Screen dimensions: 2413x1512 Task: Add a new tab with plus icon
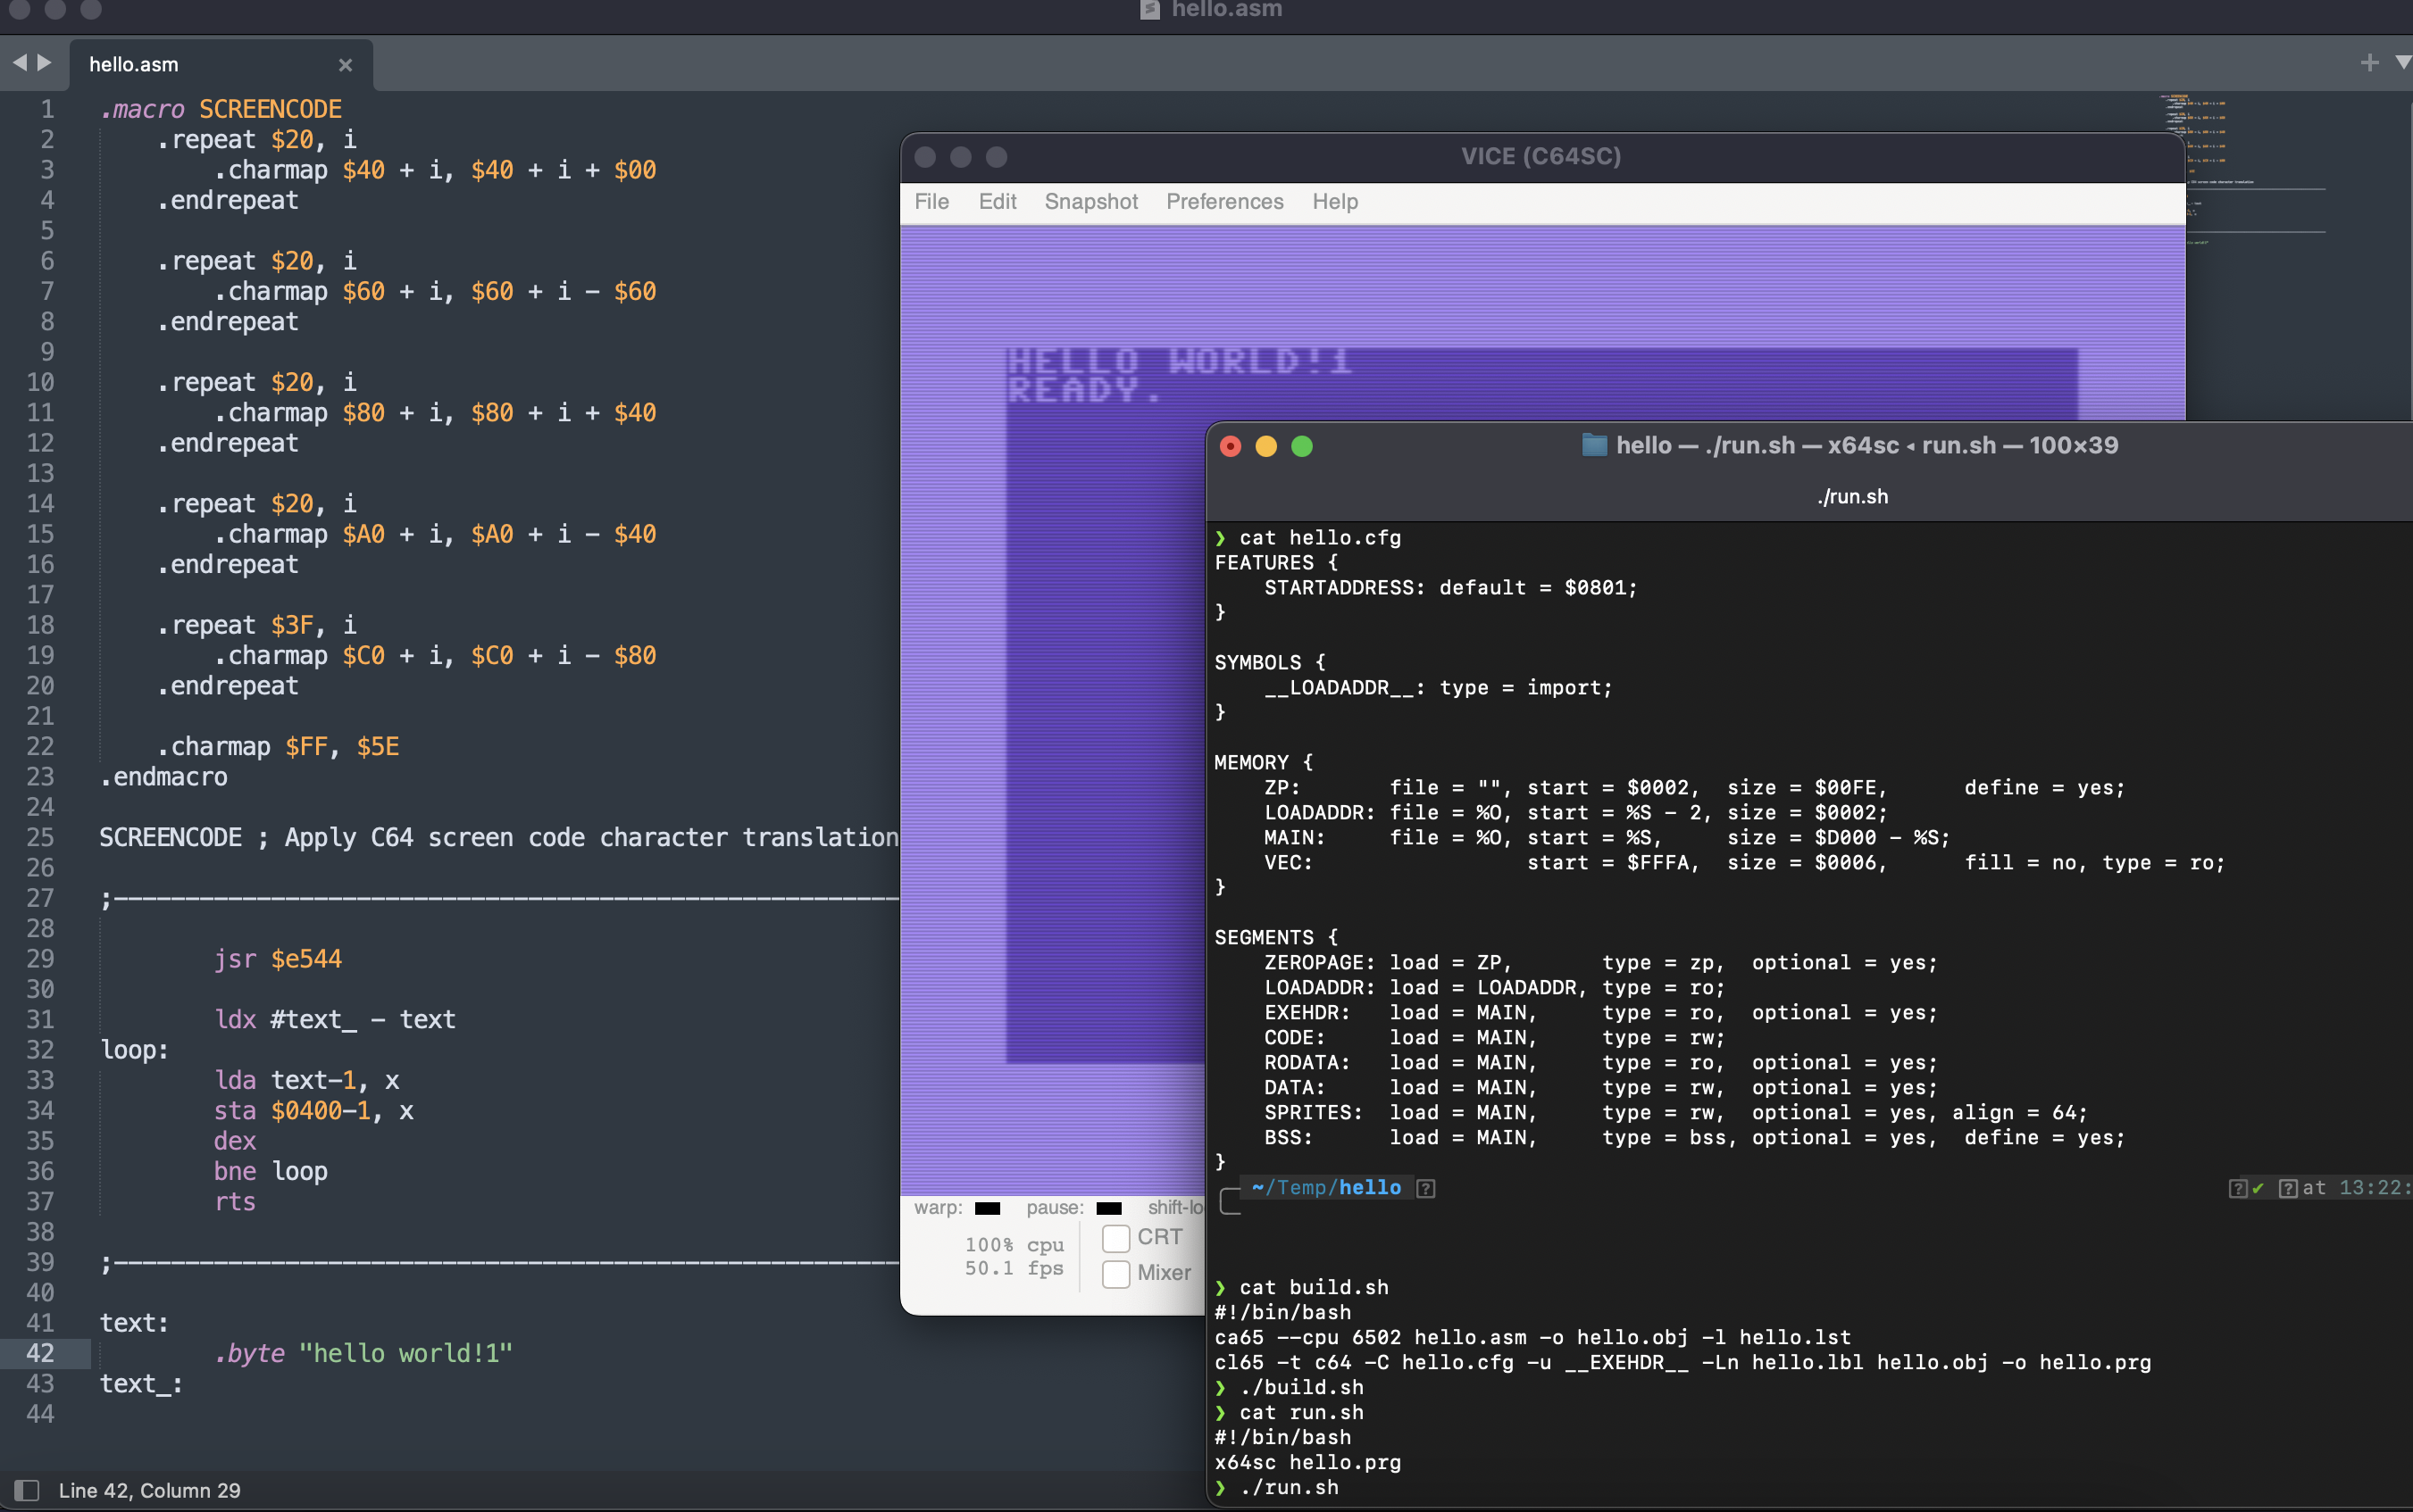click(x=2369, y=63)
